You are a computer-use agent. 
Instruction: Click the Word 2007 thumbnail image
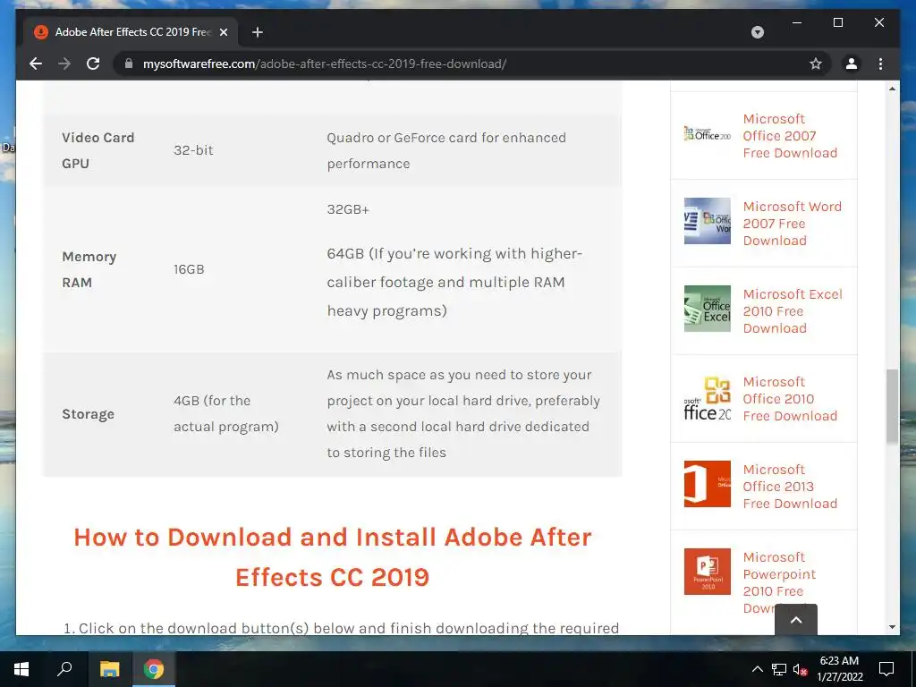coord(708,221)
